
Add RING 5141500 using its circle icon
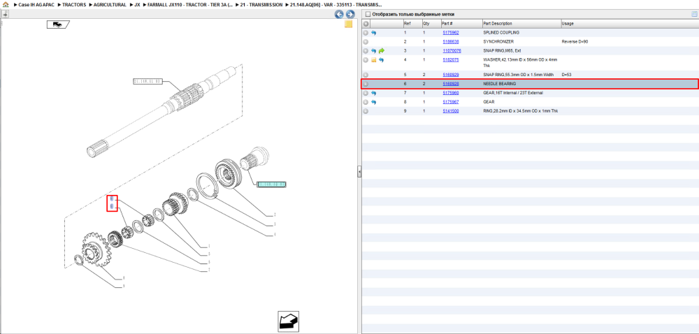click(x=366, y=111)
